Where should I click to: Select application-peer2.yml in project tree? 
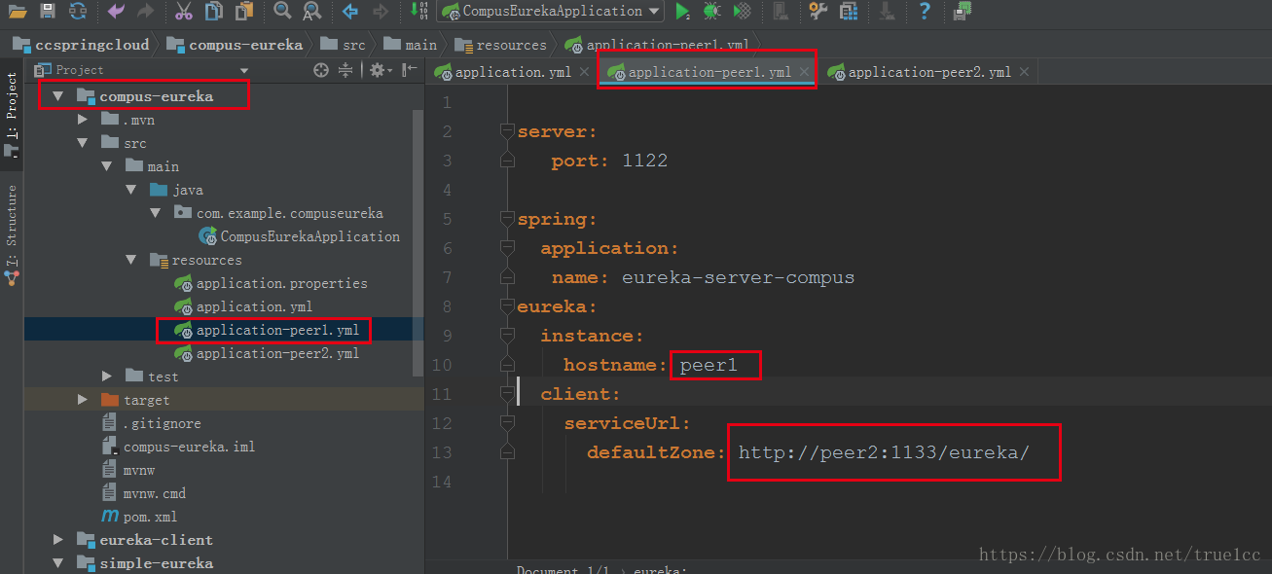coord(267,353)
